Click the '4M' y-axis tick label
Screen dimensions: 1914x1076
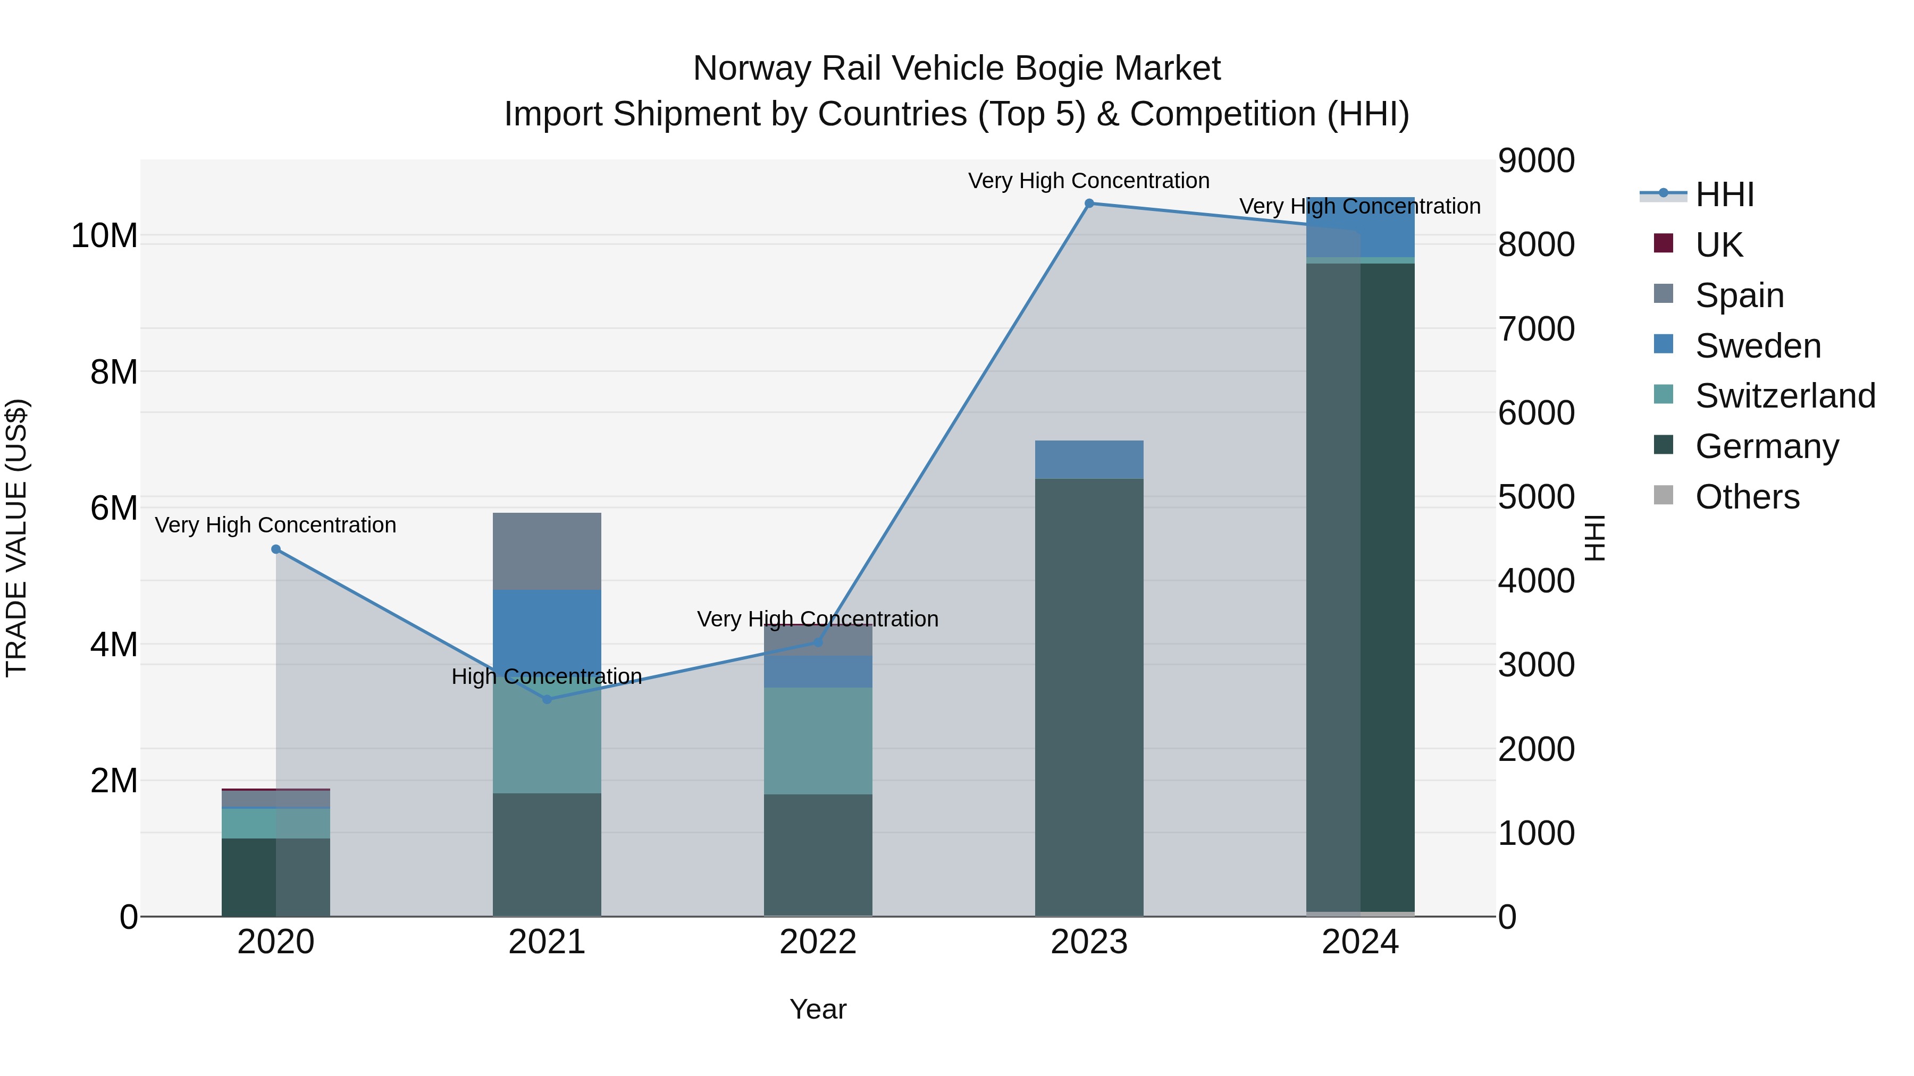[114, 645]
